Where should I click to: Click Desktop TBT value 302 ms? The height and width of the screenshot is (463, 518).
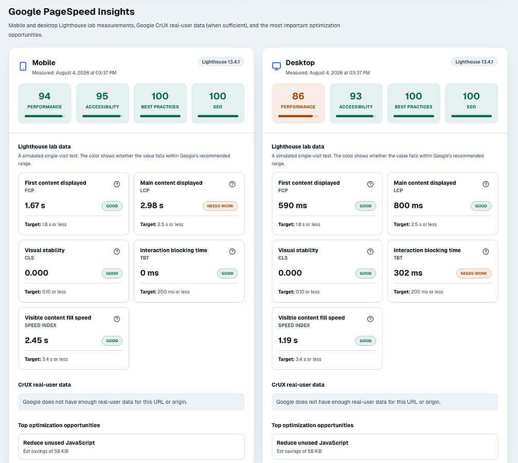tap(408, 273)
